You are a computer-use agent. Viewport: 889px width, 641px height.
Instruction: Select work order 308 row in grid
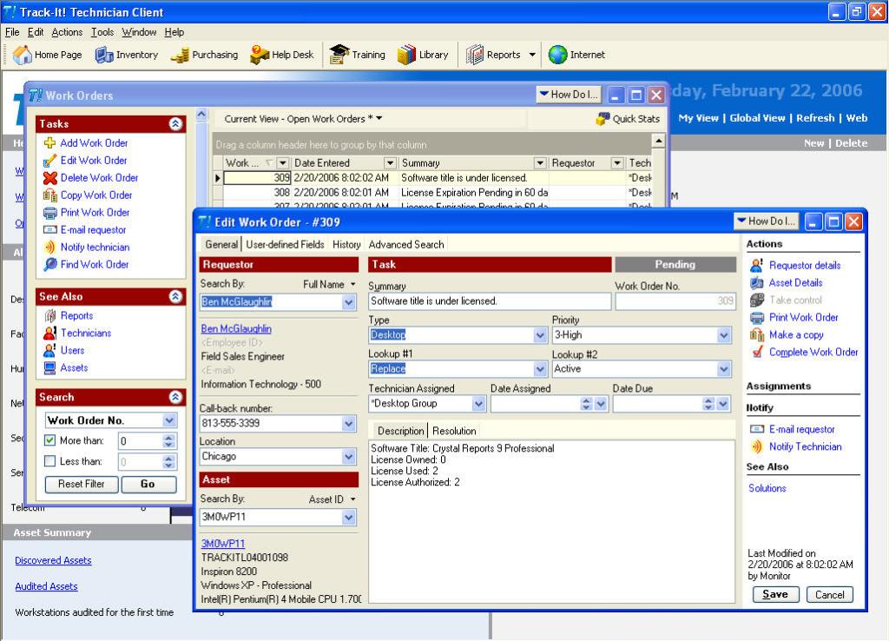coord(432,193)
